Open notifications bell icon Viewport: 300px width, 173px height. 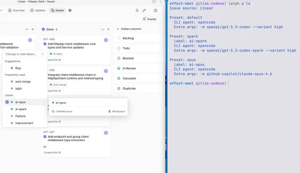(137, 10)
